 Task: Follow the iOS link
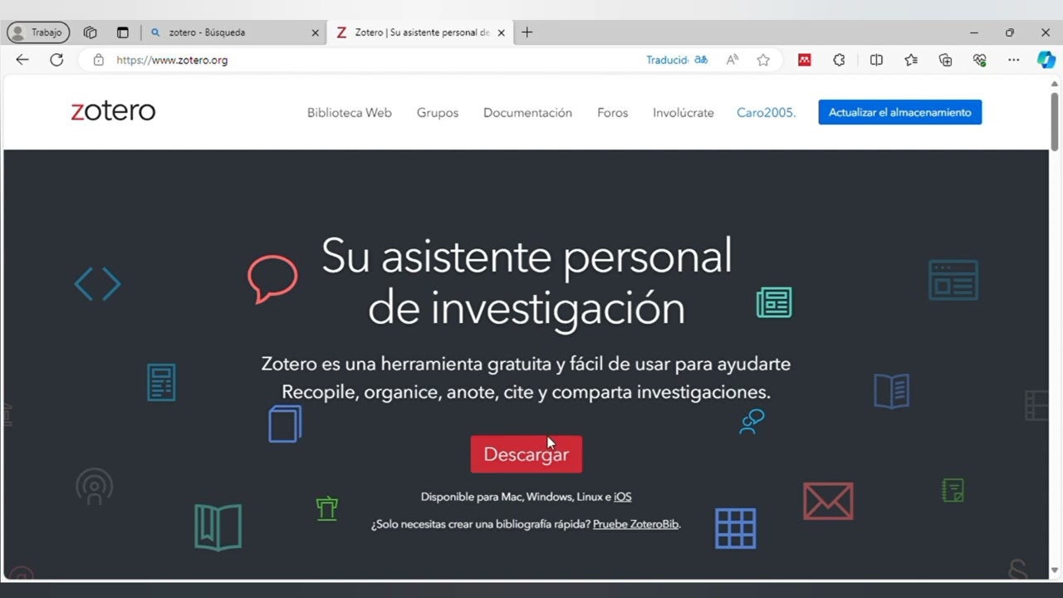pyautogui.click(x=623, y=497)
